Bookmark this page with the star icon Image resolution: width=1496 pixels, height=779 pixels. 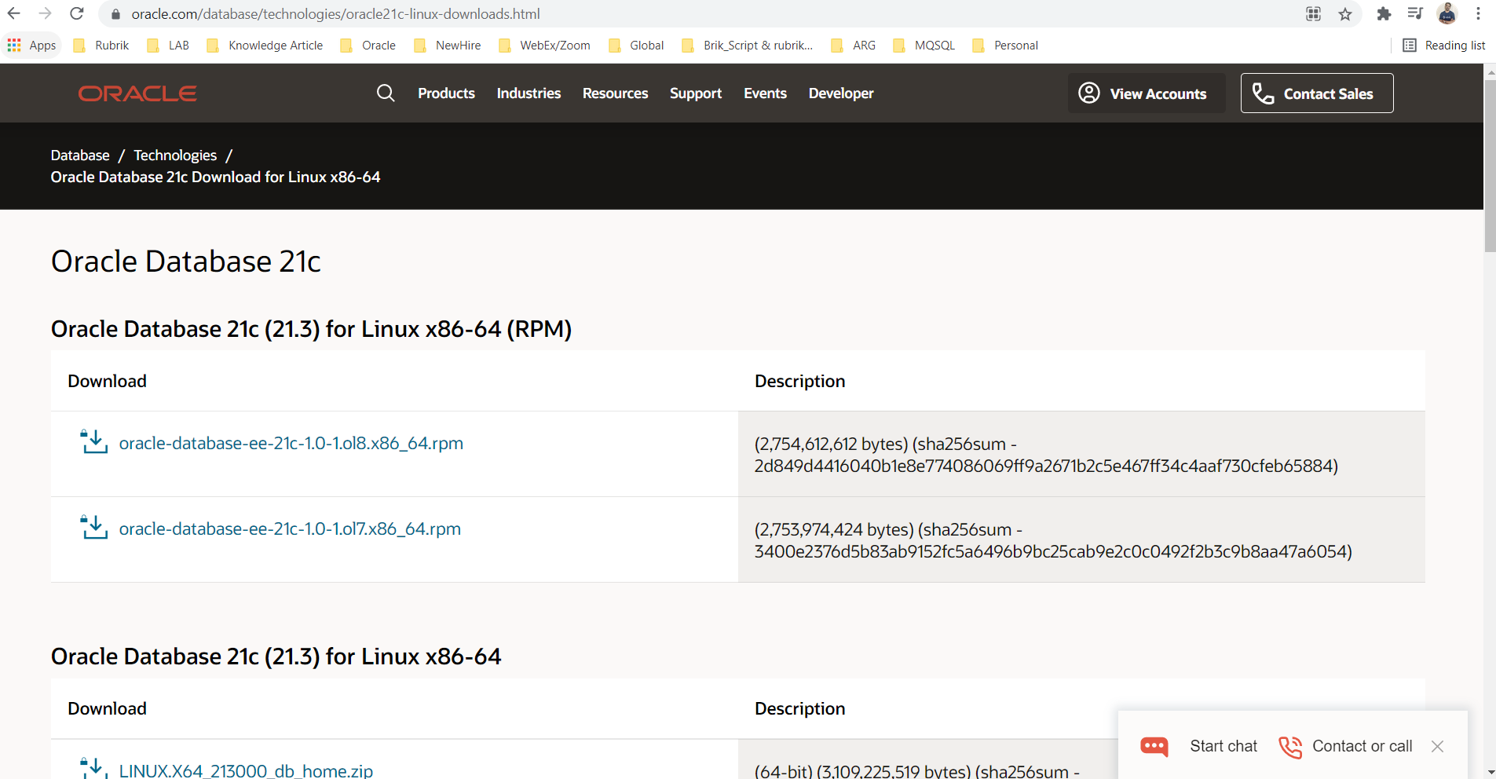(1345, 14)
